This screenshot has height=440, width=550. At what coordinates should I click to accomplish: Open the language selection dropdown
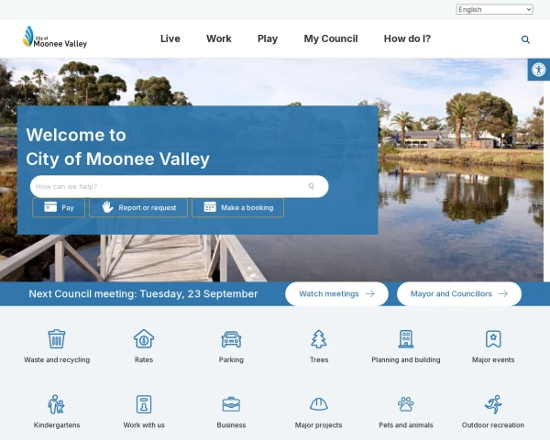coord(494,9)
